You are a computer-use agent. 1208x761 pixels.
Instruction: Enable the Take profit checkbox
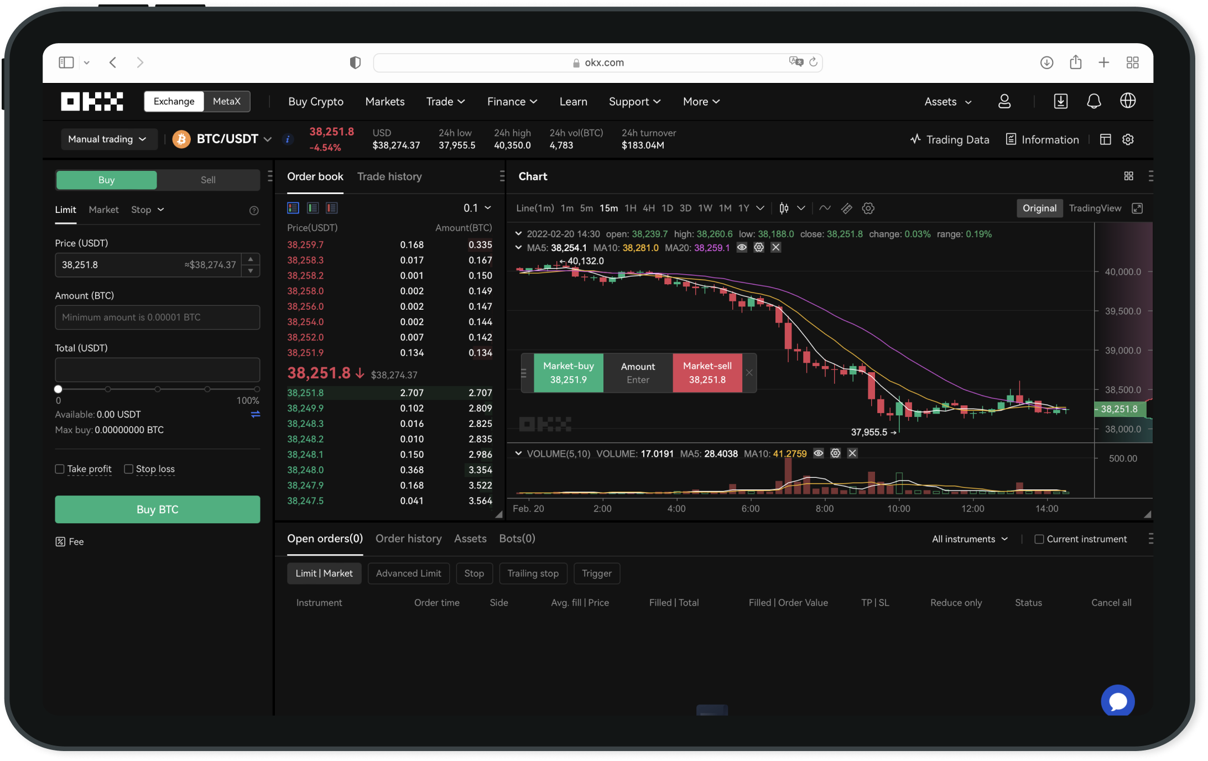[60, 468]
